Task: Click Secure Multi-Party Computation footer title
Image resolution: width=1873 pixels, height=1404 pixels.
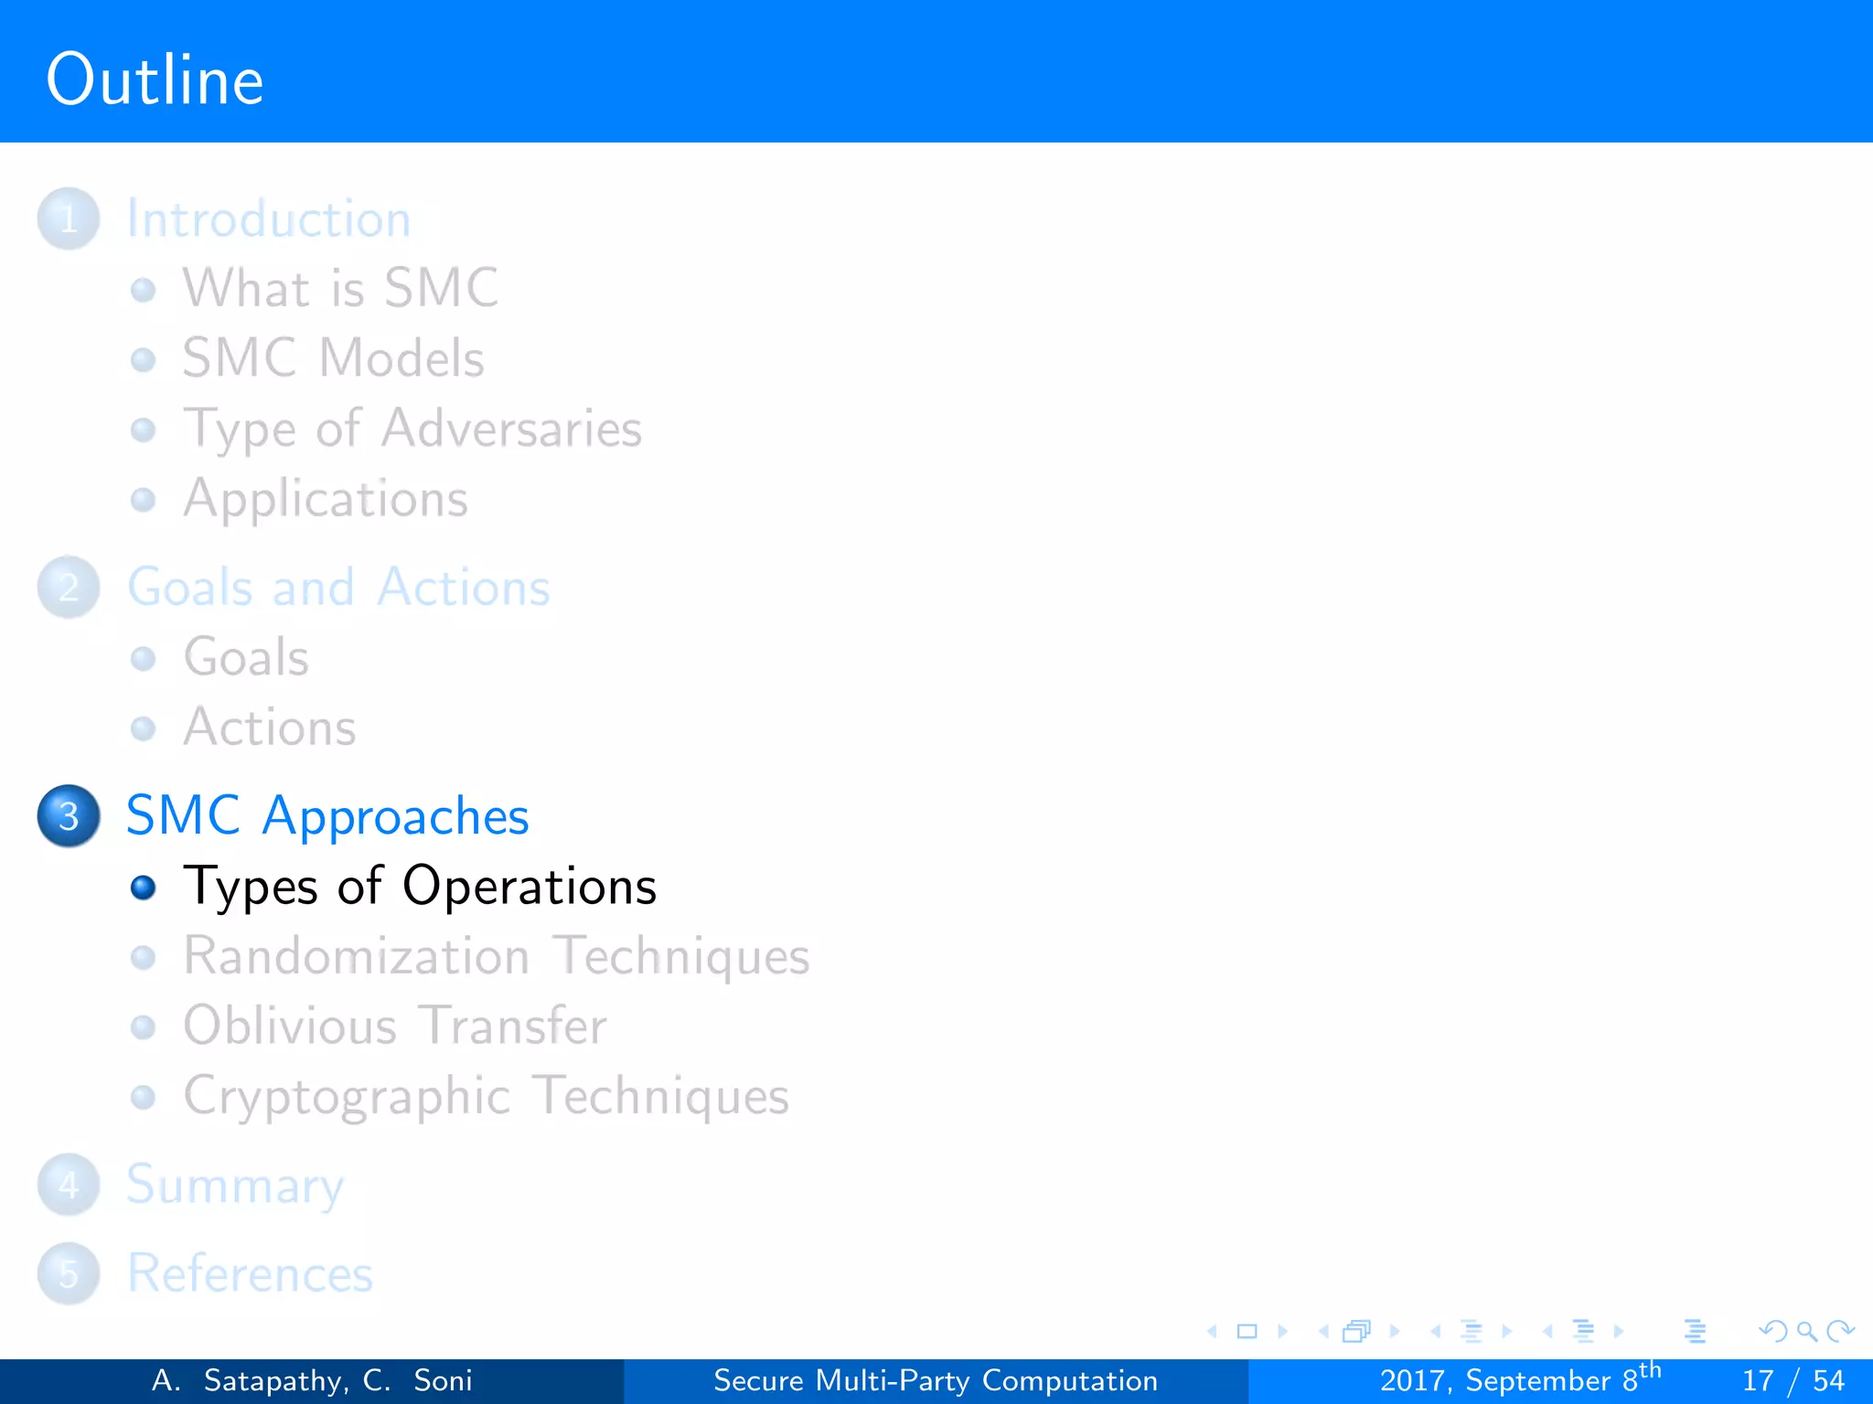Action: coord(935,1380)
